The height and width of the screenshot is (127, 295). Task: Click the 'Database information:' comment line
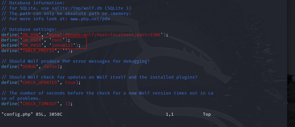click(33, 3)
